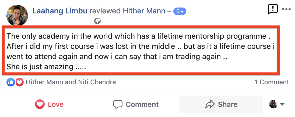Click the Share arrow icon

pos(210,104)
